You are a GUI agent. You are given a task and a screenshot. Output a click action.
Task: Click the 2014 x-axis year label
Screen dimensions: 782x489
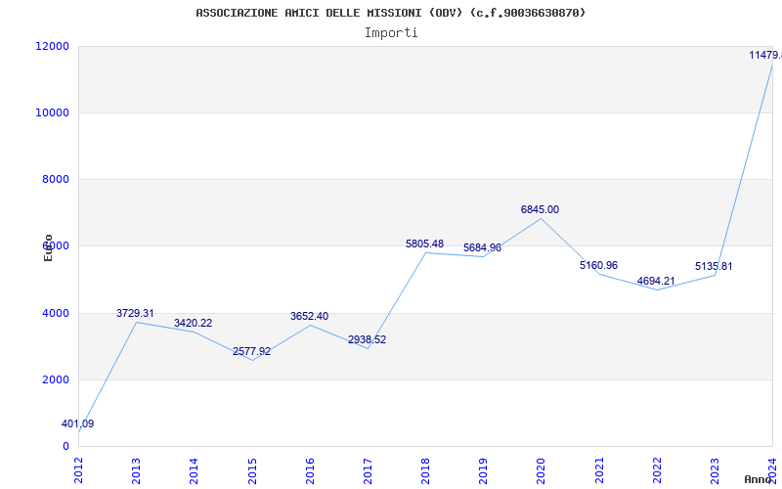pos(194,470)
